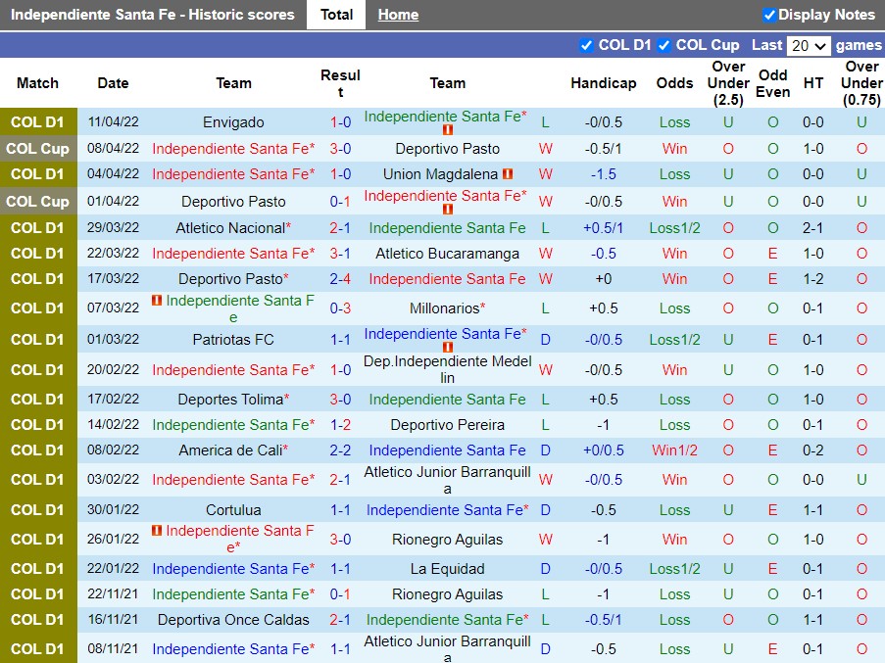885x663 pixels.
Task: Open the Envigado team link
Action: (233, 122)
